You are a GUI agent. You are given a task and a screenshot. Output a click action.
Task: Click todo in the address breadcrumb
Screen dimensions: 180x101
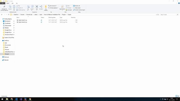click(x=41, y=15)
